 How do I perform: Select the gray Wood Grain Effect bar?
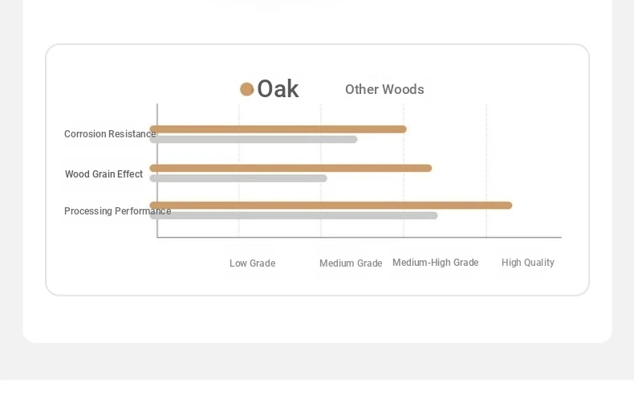238,178
